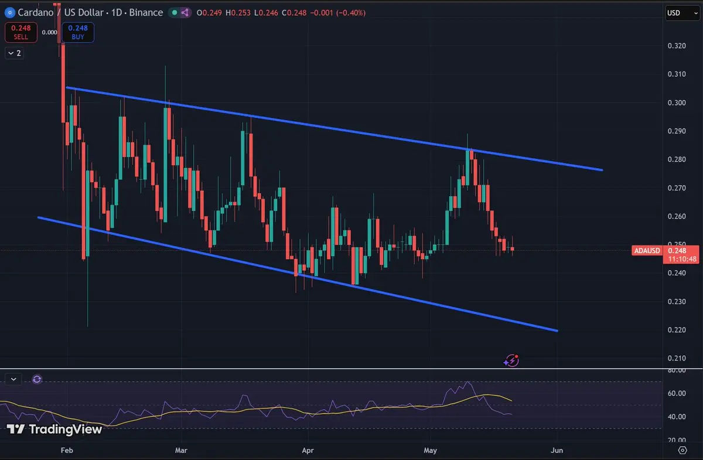Click 40.00 on the RSI axis
The width and height of the screenshot is (703, 460).
(677, 417)
